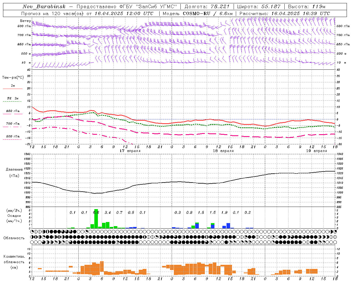351x281 pixels.
Task: Click the '(км)' convective cloud unit label
Action: [14, 267]
